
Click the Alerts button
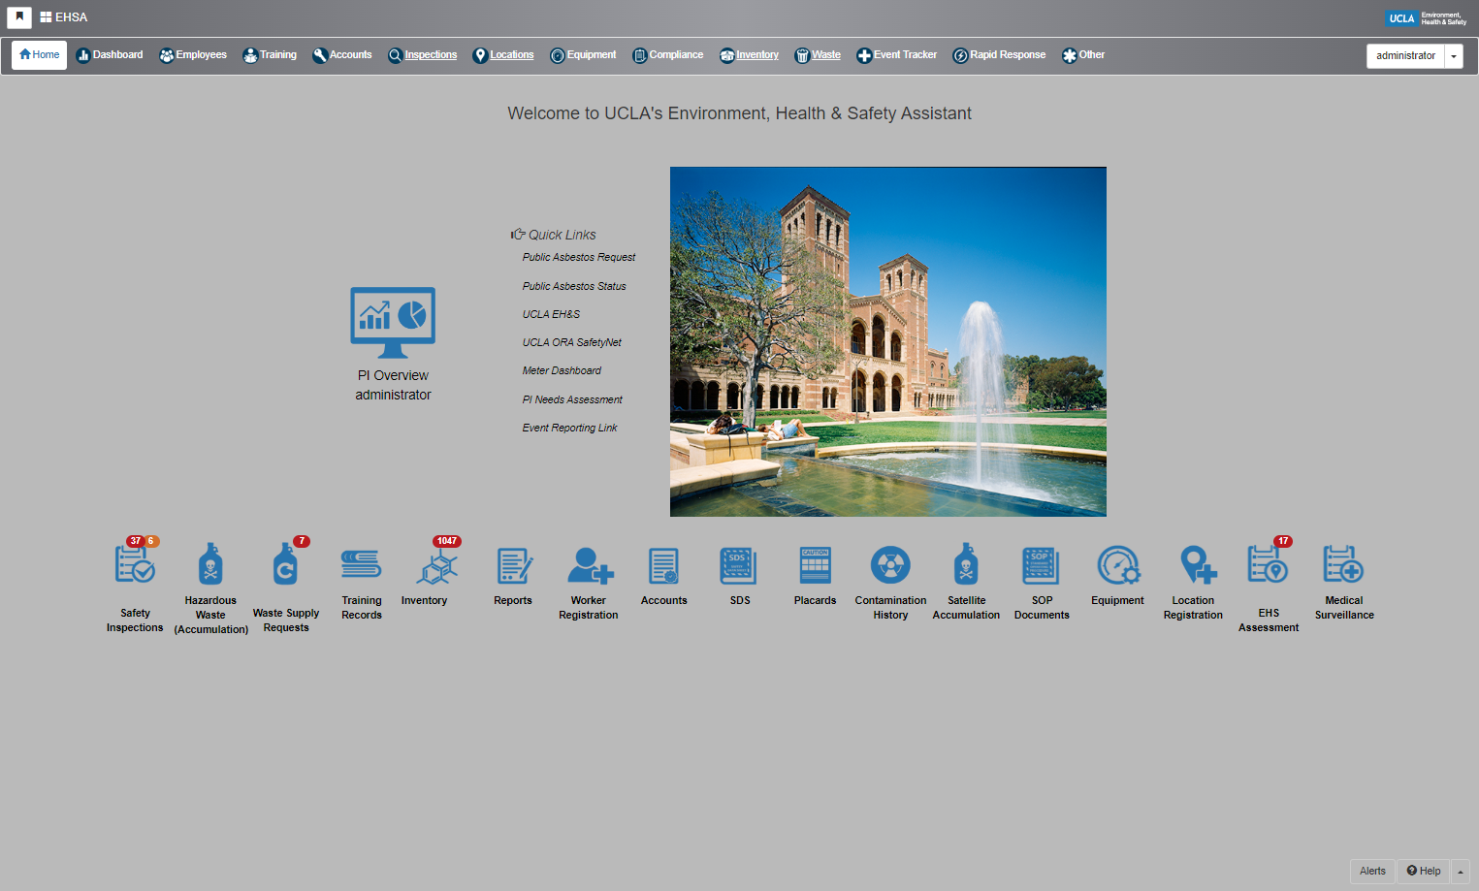click(x=1372, y=872)
